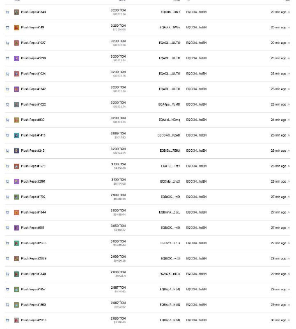Click the cart icon beside Plush Pepe #1343
This screenshot has width=296, height=329.
[x=7, y=12]
